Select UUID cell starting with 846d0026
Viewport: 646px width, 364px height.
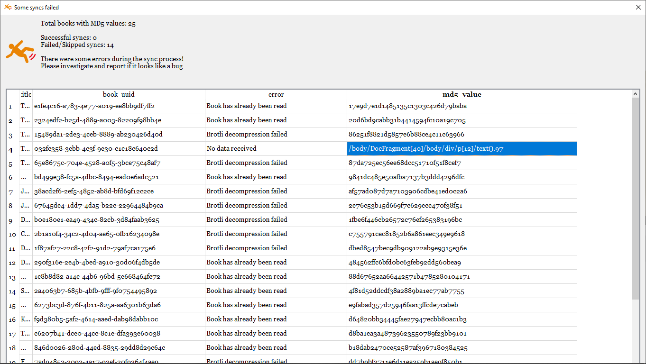(x=119, y=348)
